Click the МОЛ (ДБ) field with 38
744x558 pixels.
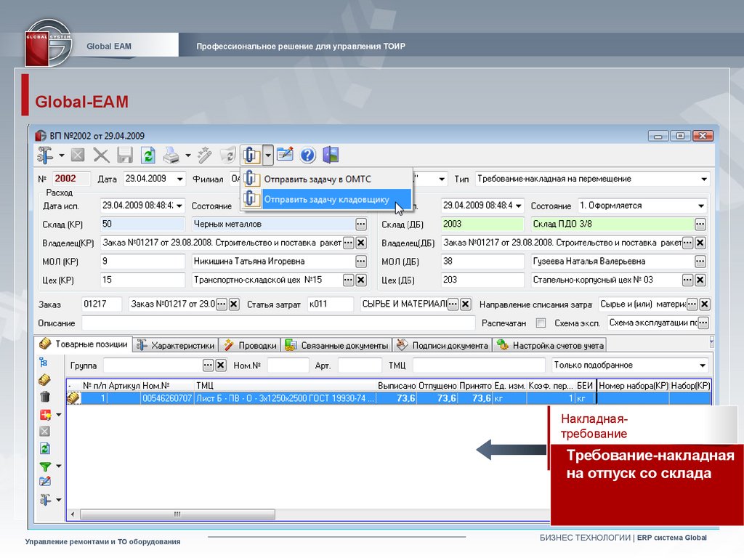(x=482, y=262)
